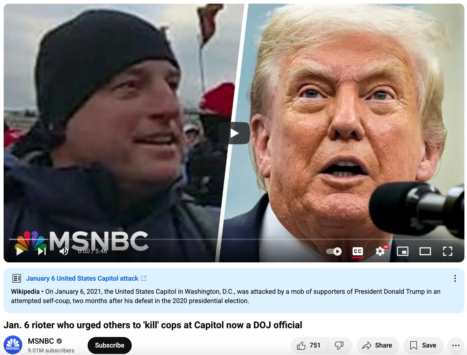Skip to the next video
This screenshot has height=355, width=467.
pyautogui.click(x=42, y=251)
